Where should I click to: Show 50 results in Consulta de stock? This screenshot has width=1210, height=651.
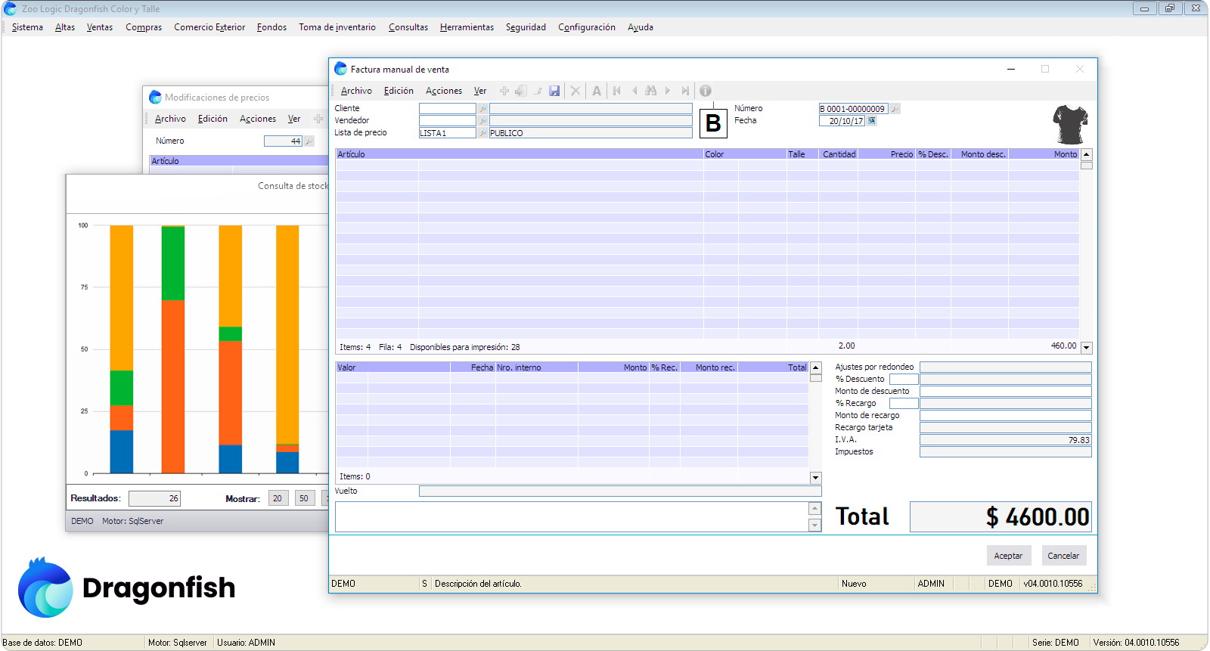pyautogui.click(x=304, y=498)
